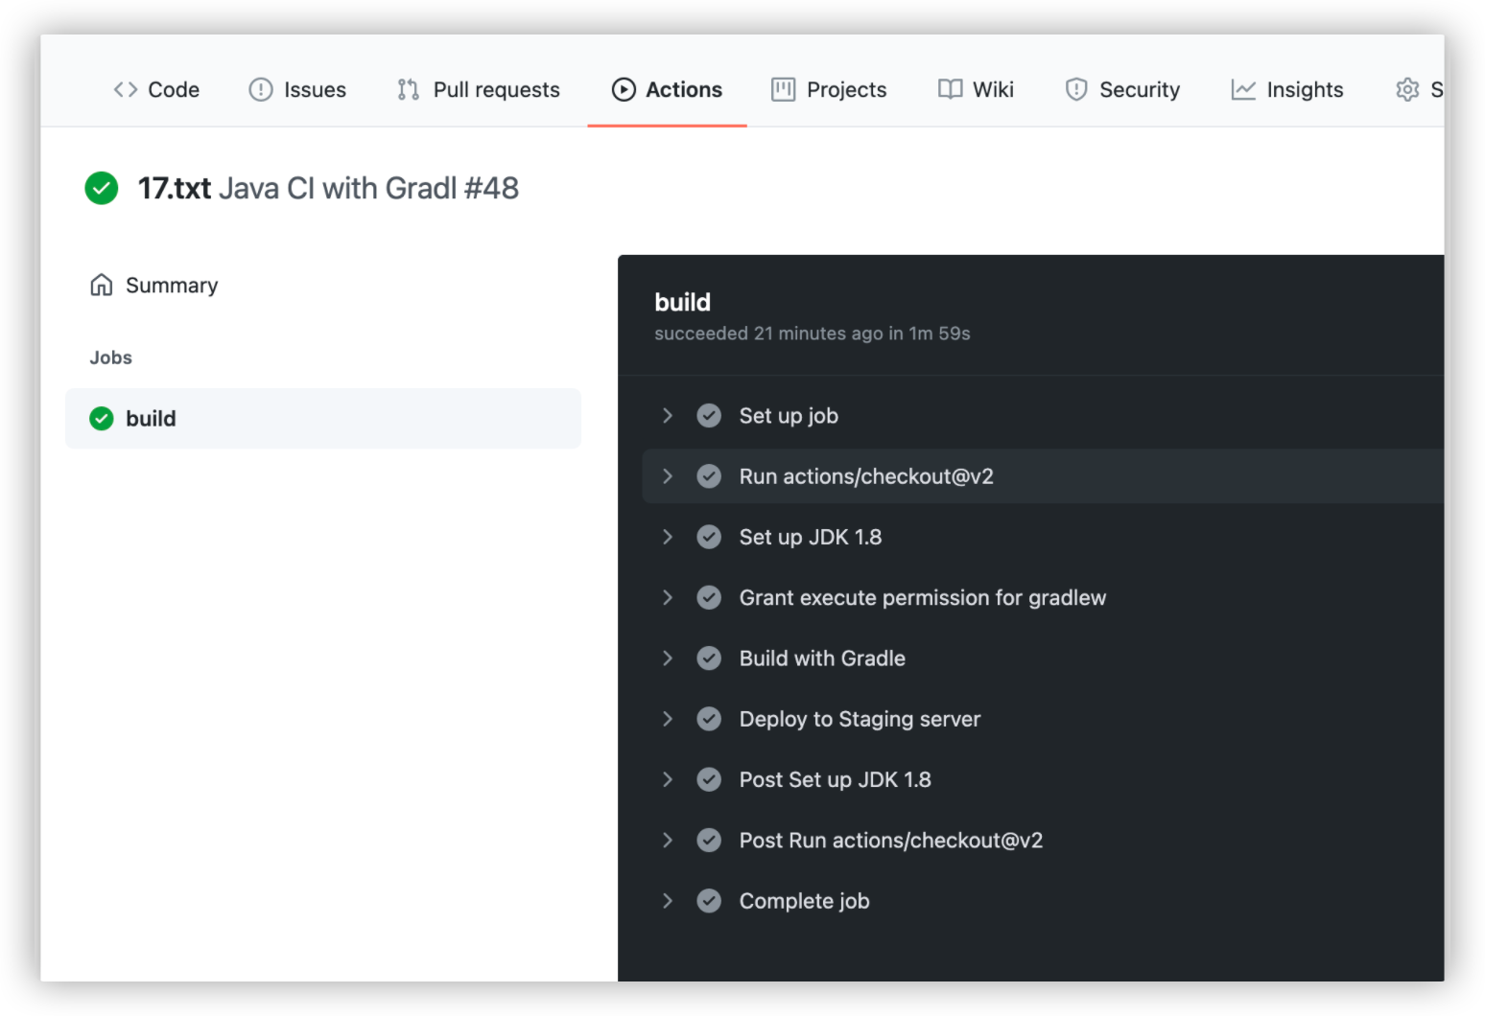The width and height of the screenshot is (1485, 1016).
Task: Open the Issues tab
Action: click(297, 89)
